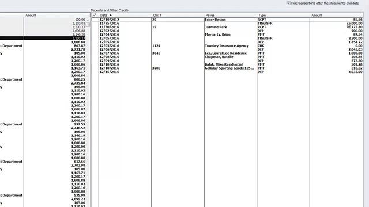This screenshot has width=369, height=207.
Task: Select the 2,739.84 payment in left list
Action: [x=43, y=83]
